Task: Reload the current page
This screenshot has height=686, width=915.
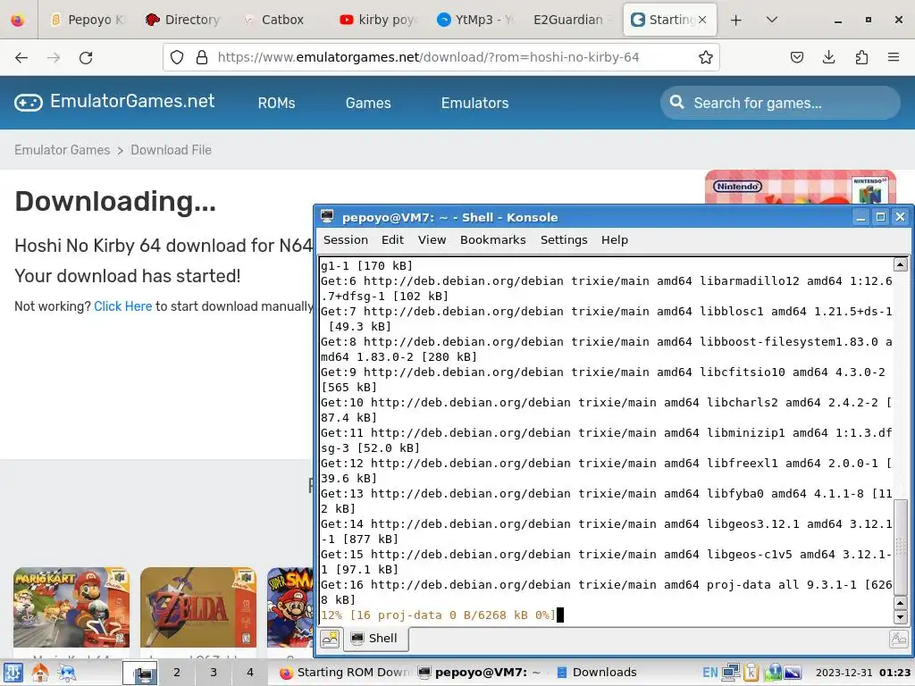Action: (86, 57)
